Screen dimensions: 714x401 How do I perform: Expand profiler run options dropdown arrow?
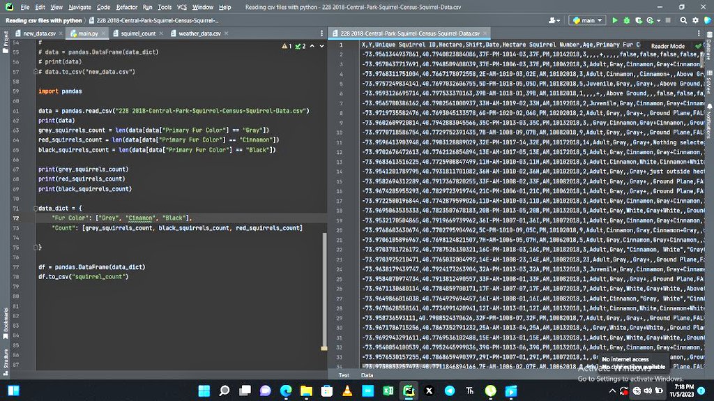(x=658, y=20)
